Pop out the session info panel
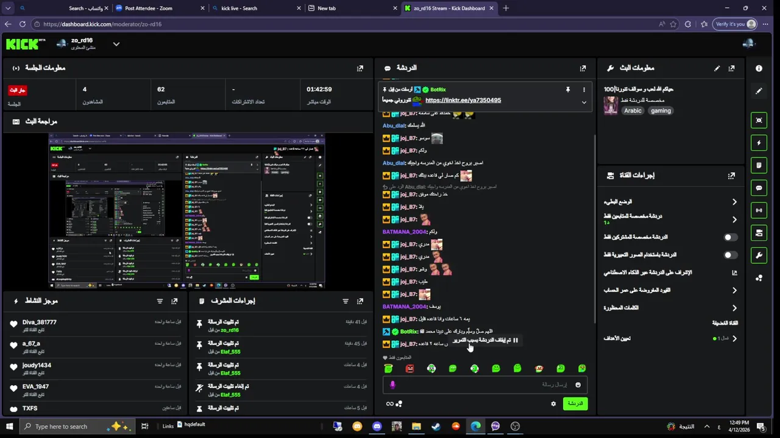 (360, 68)
